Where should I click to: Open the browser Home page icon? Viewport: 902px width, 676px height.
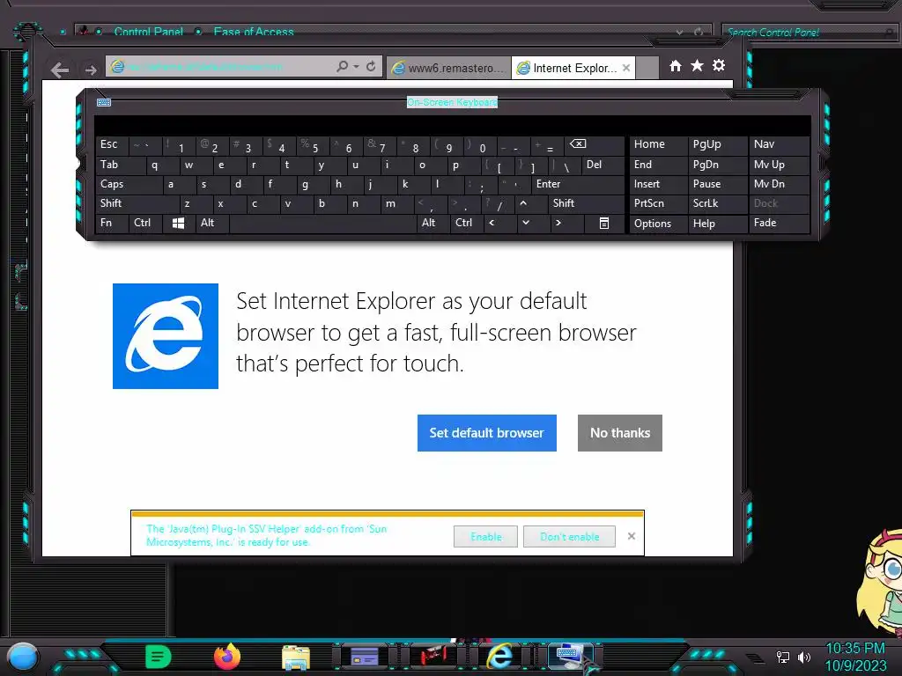click(x=676, y=66)
